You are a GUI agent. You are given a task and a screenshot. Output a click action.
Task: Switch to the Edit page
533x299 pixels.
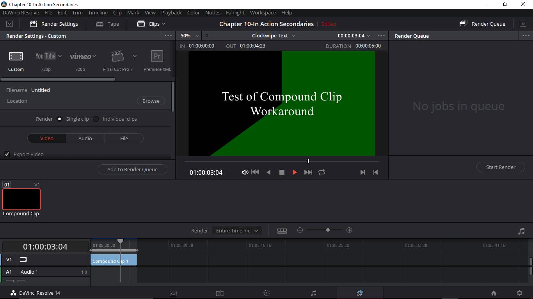click(x=220, y=293)
